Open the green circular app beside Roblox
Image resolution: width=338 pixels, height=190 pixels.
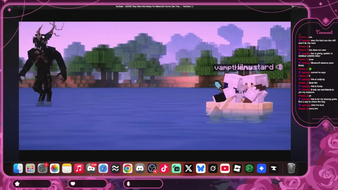coord(249,168)
